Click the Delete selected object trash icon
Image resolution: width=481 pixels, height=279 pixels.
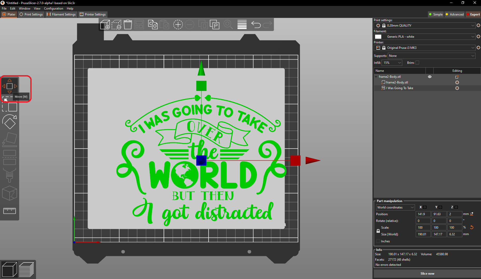[128, 25]
